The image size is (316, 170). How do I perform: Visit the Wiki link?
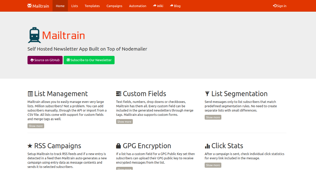tap(158, 6)
